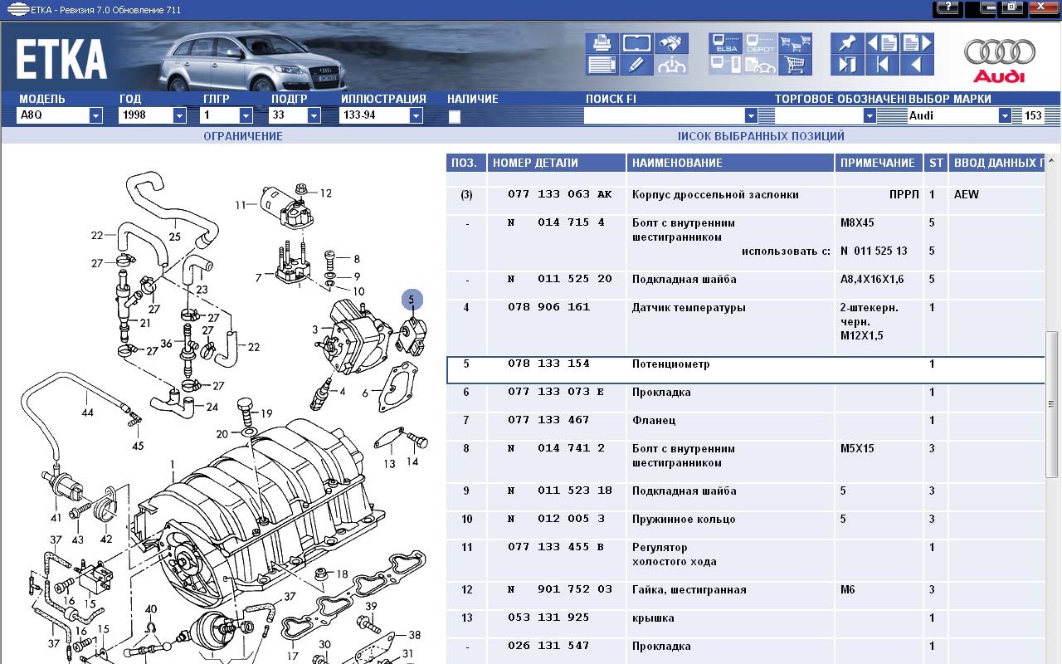1062x664 pixels.
Task: Click the pencil edit icon
Action: [636, 65]
